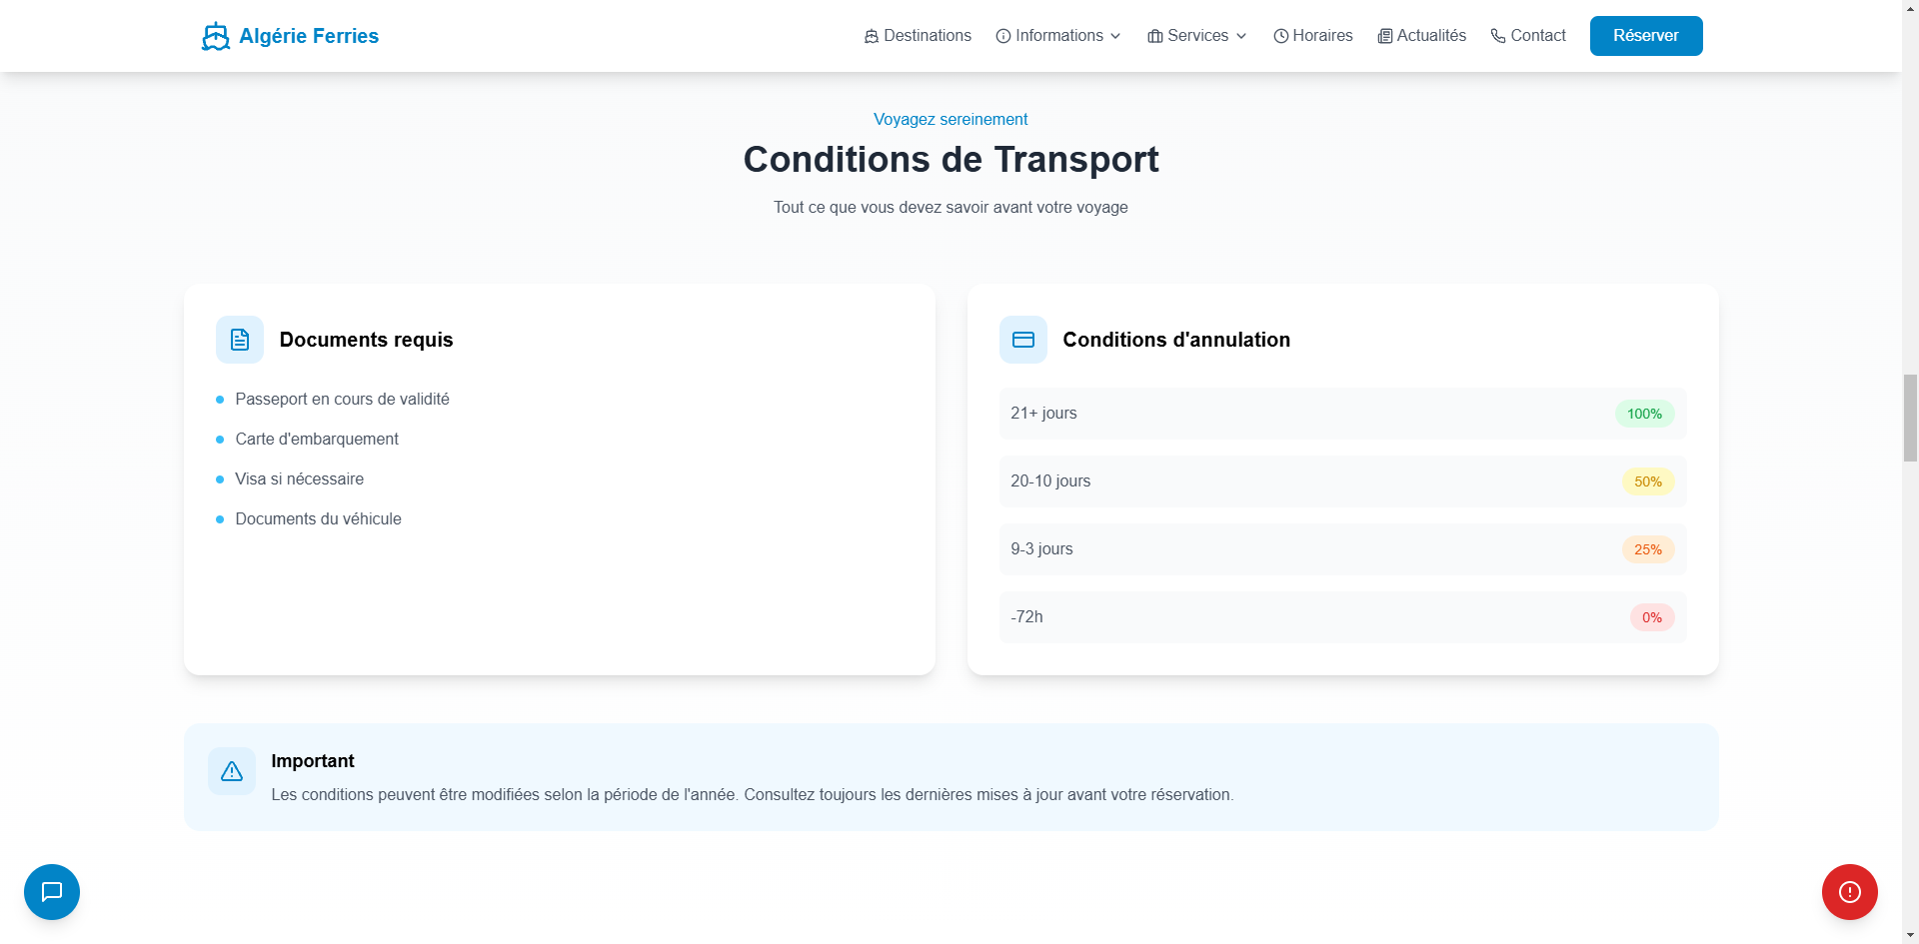Open the chat bubble floating button
This screenshot has width=1919, height=944.
tap(52, 891)
